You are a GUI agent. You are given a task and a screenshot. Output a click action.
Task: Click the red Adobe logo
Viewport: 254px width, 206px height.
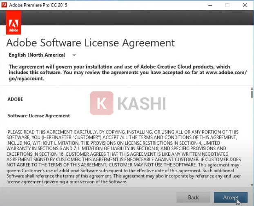[14, 24]
